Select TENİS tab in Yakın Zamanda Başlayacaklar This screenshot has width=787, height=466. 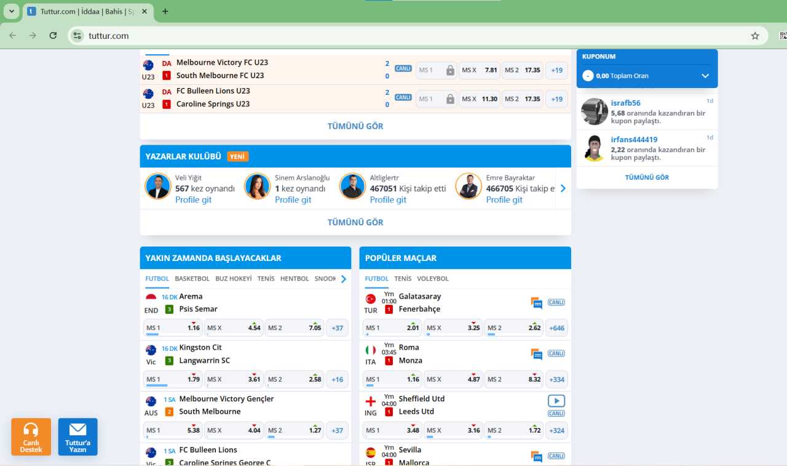tap(266, 279)
